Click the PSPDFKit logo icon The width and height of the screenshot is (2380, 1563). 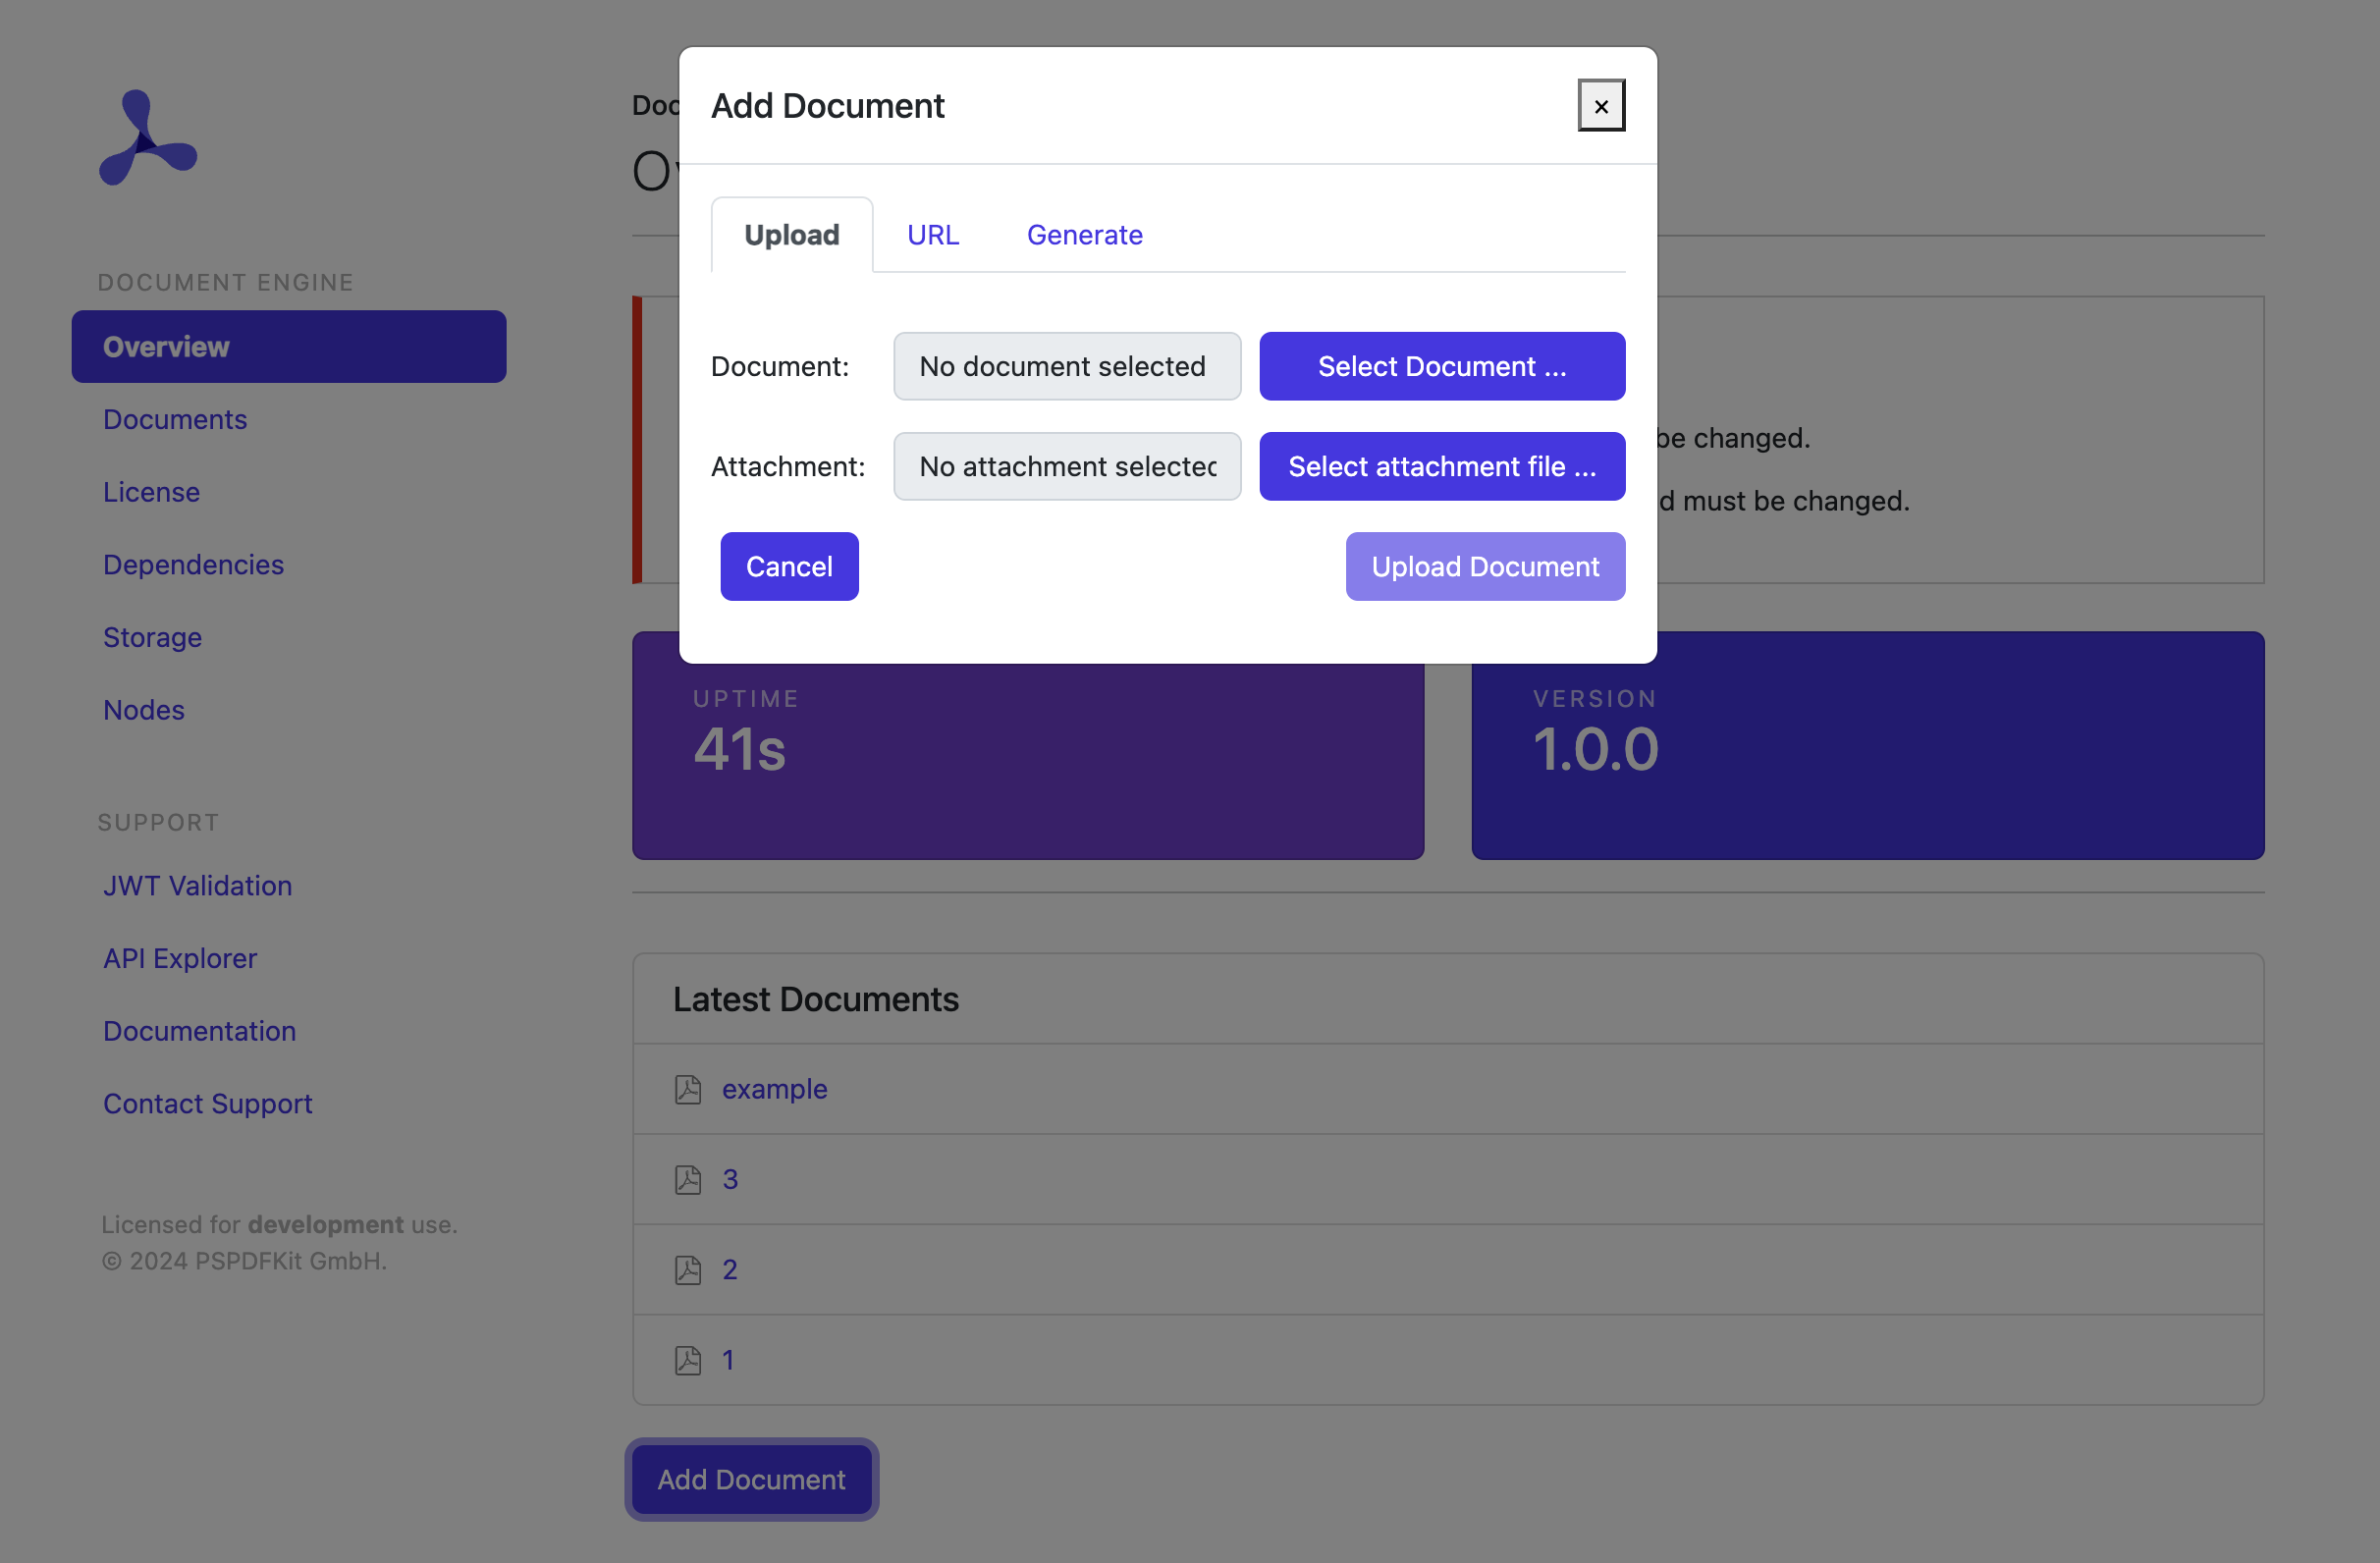148,139
